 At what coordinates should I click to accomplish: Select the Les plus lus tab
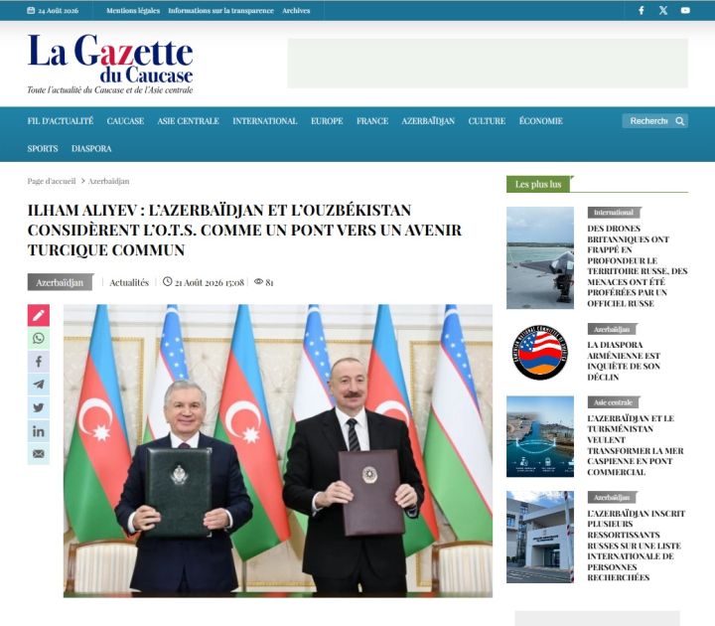(x=538, y=185)
